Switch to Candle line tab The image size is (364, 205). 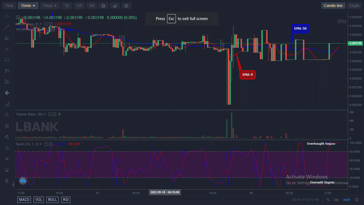333,6
